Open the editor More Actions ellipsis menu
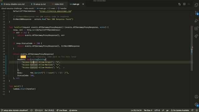Image resolution: width=199 pixels, height=112 pixels. tap(189, 4)
